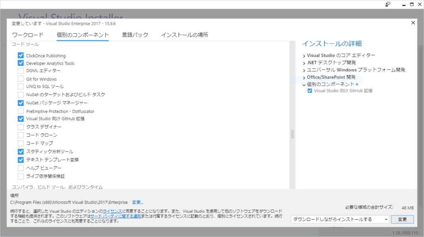The height and width of the screenshot is (237, 424).
Task: Click the component list scrollbar thumb
Action: click(292, 134)
